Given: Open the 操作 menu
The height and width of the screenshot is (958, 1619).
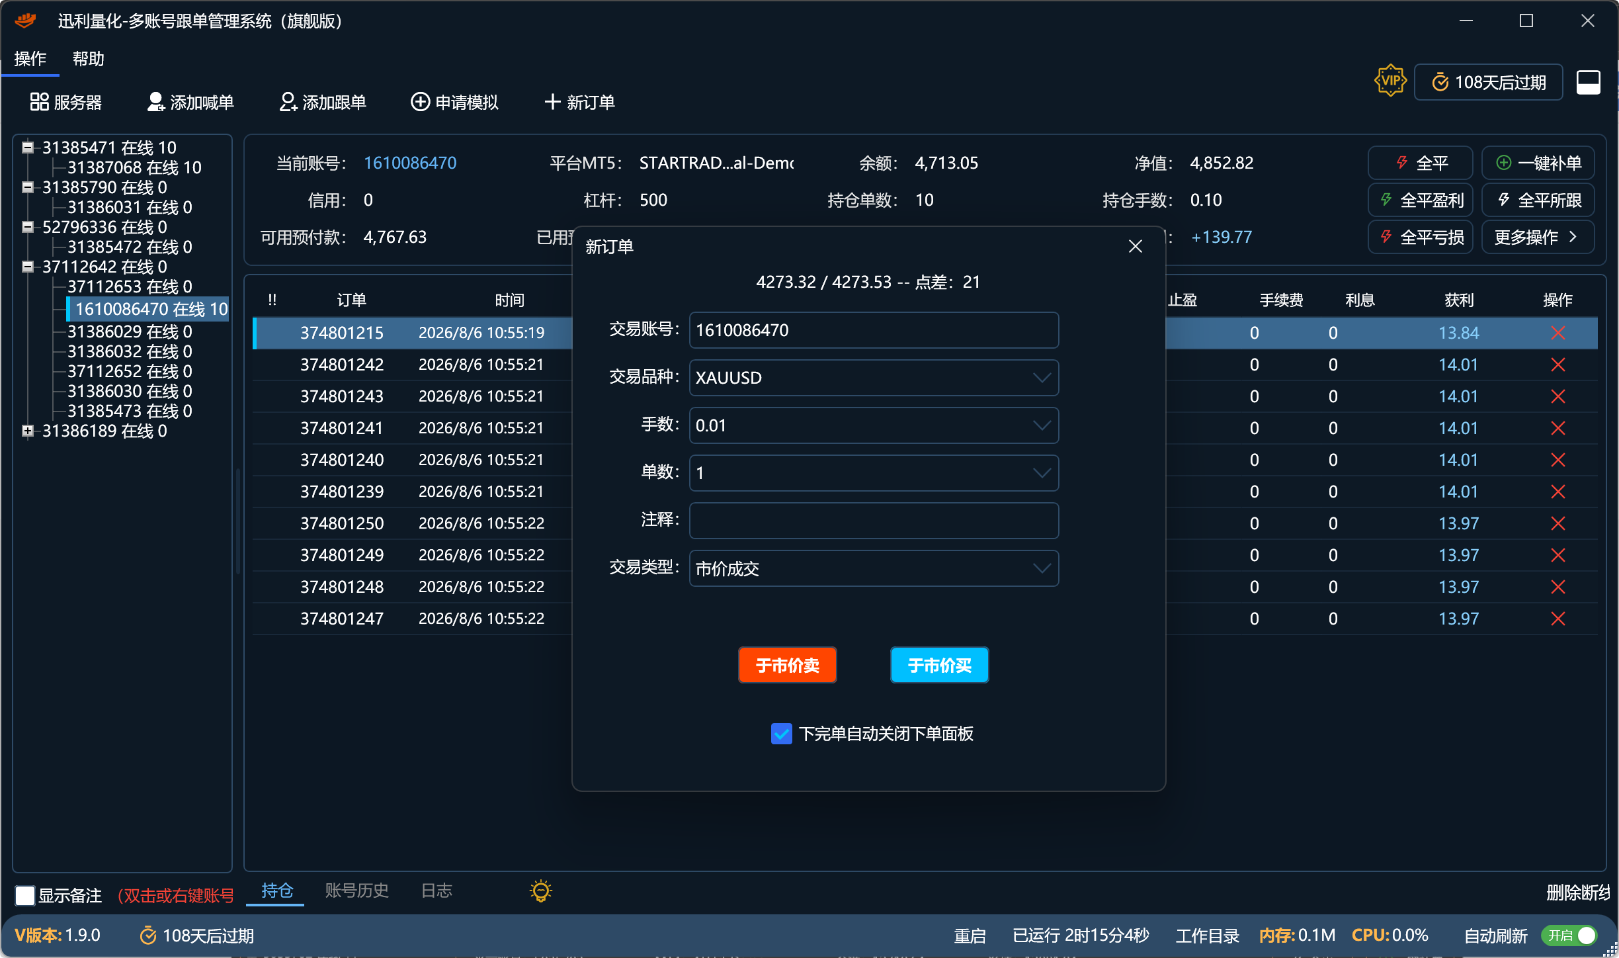Looking at the screenshot, I should click(x=30, y=59).
